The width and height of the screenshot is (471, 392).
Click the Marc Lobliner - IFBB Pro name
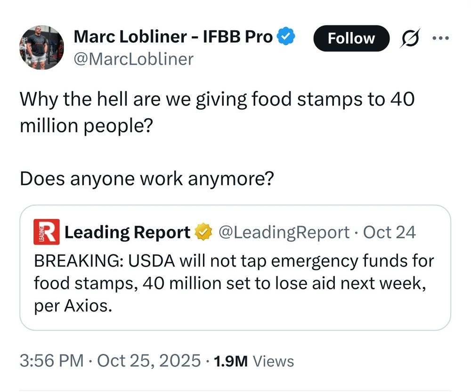click(173, 36)
